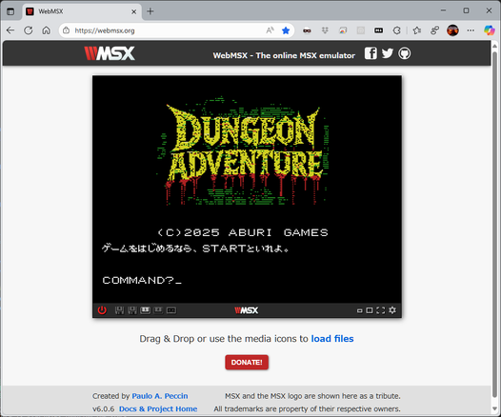The width and height of the screenshot is (501, 417).
Task: Close the WebMSX tab
Action: [x=134, y=11]
